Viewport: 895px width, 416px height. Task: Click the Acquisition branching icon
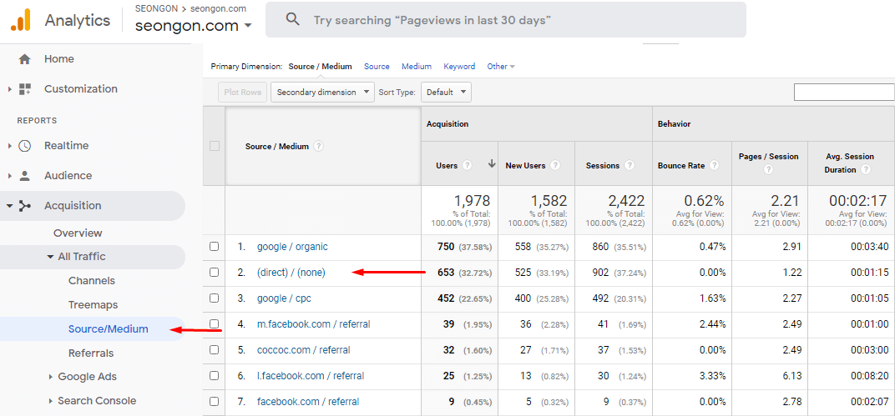point(24,206)
